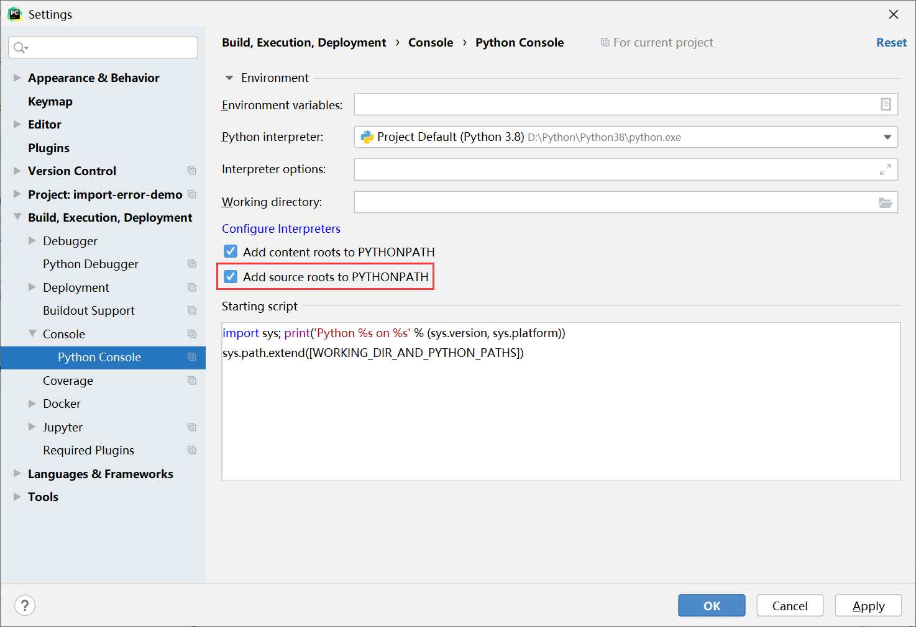Click into the Starting script editor
This screenshot has width=916, height=627.
(x=561, y=402)
